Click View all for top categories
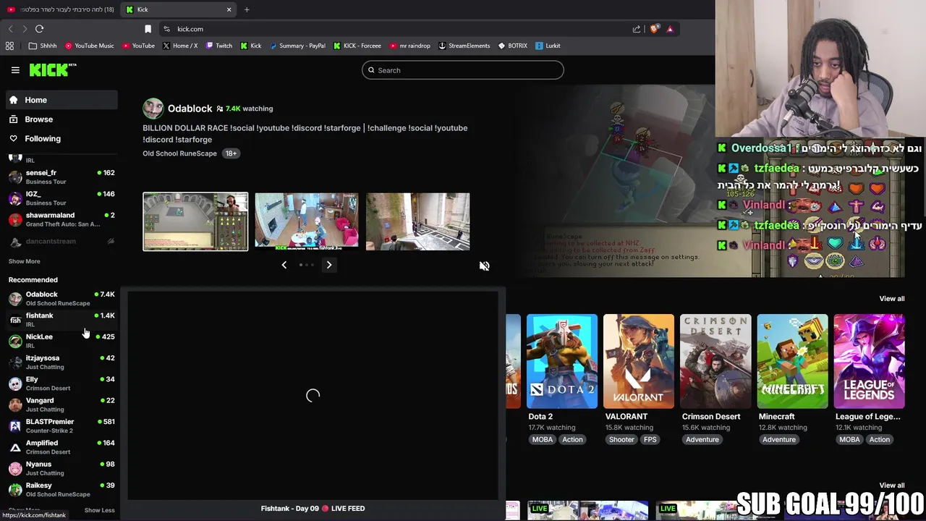This screenshot has height=521, width=926. 891,298
